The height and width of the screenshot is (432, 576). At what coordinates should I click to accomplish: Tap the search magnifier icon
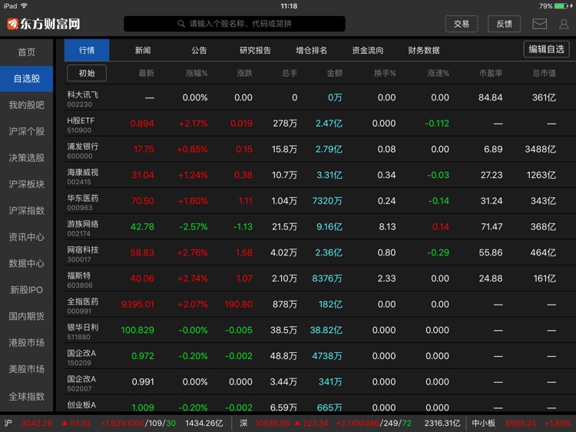click(181, 24)
